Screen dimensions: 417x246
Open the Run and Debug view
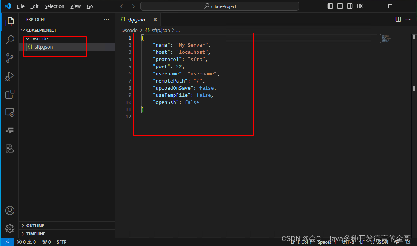(x=9, y=76)
